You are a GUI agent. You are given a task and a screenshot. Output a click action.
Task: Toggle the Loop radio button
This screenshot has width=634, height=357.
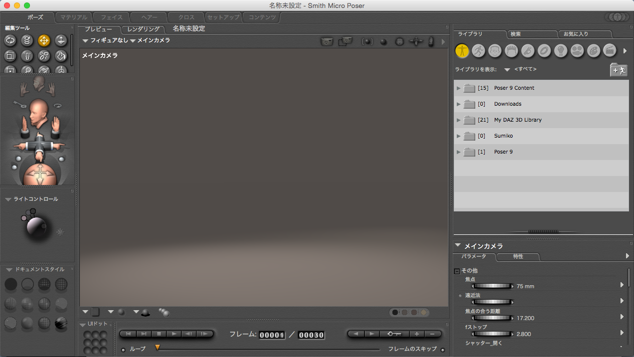tap(123, 350)
